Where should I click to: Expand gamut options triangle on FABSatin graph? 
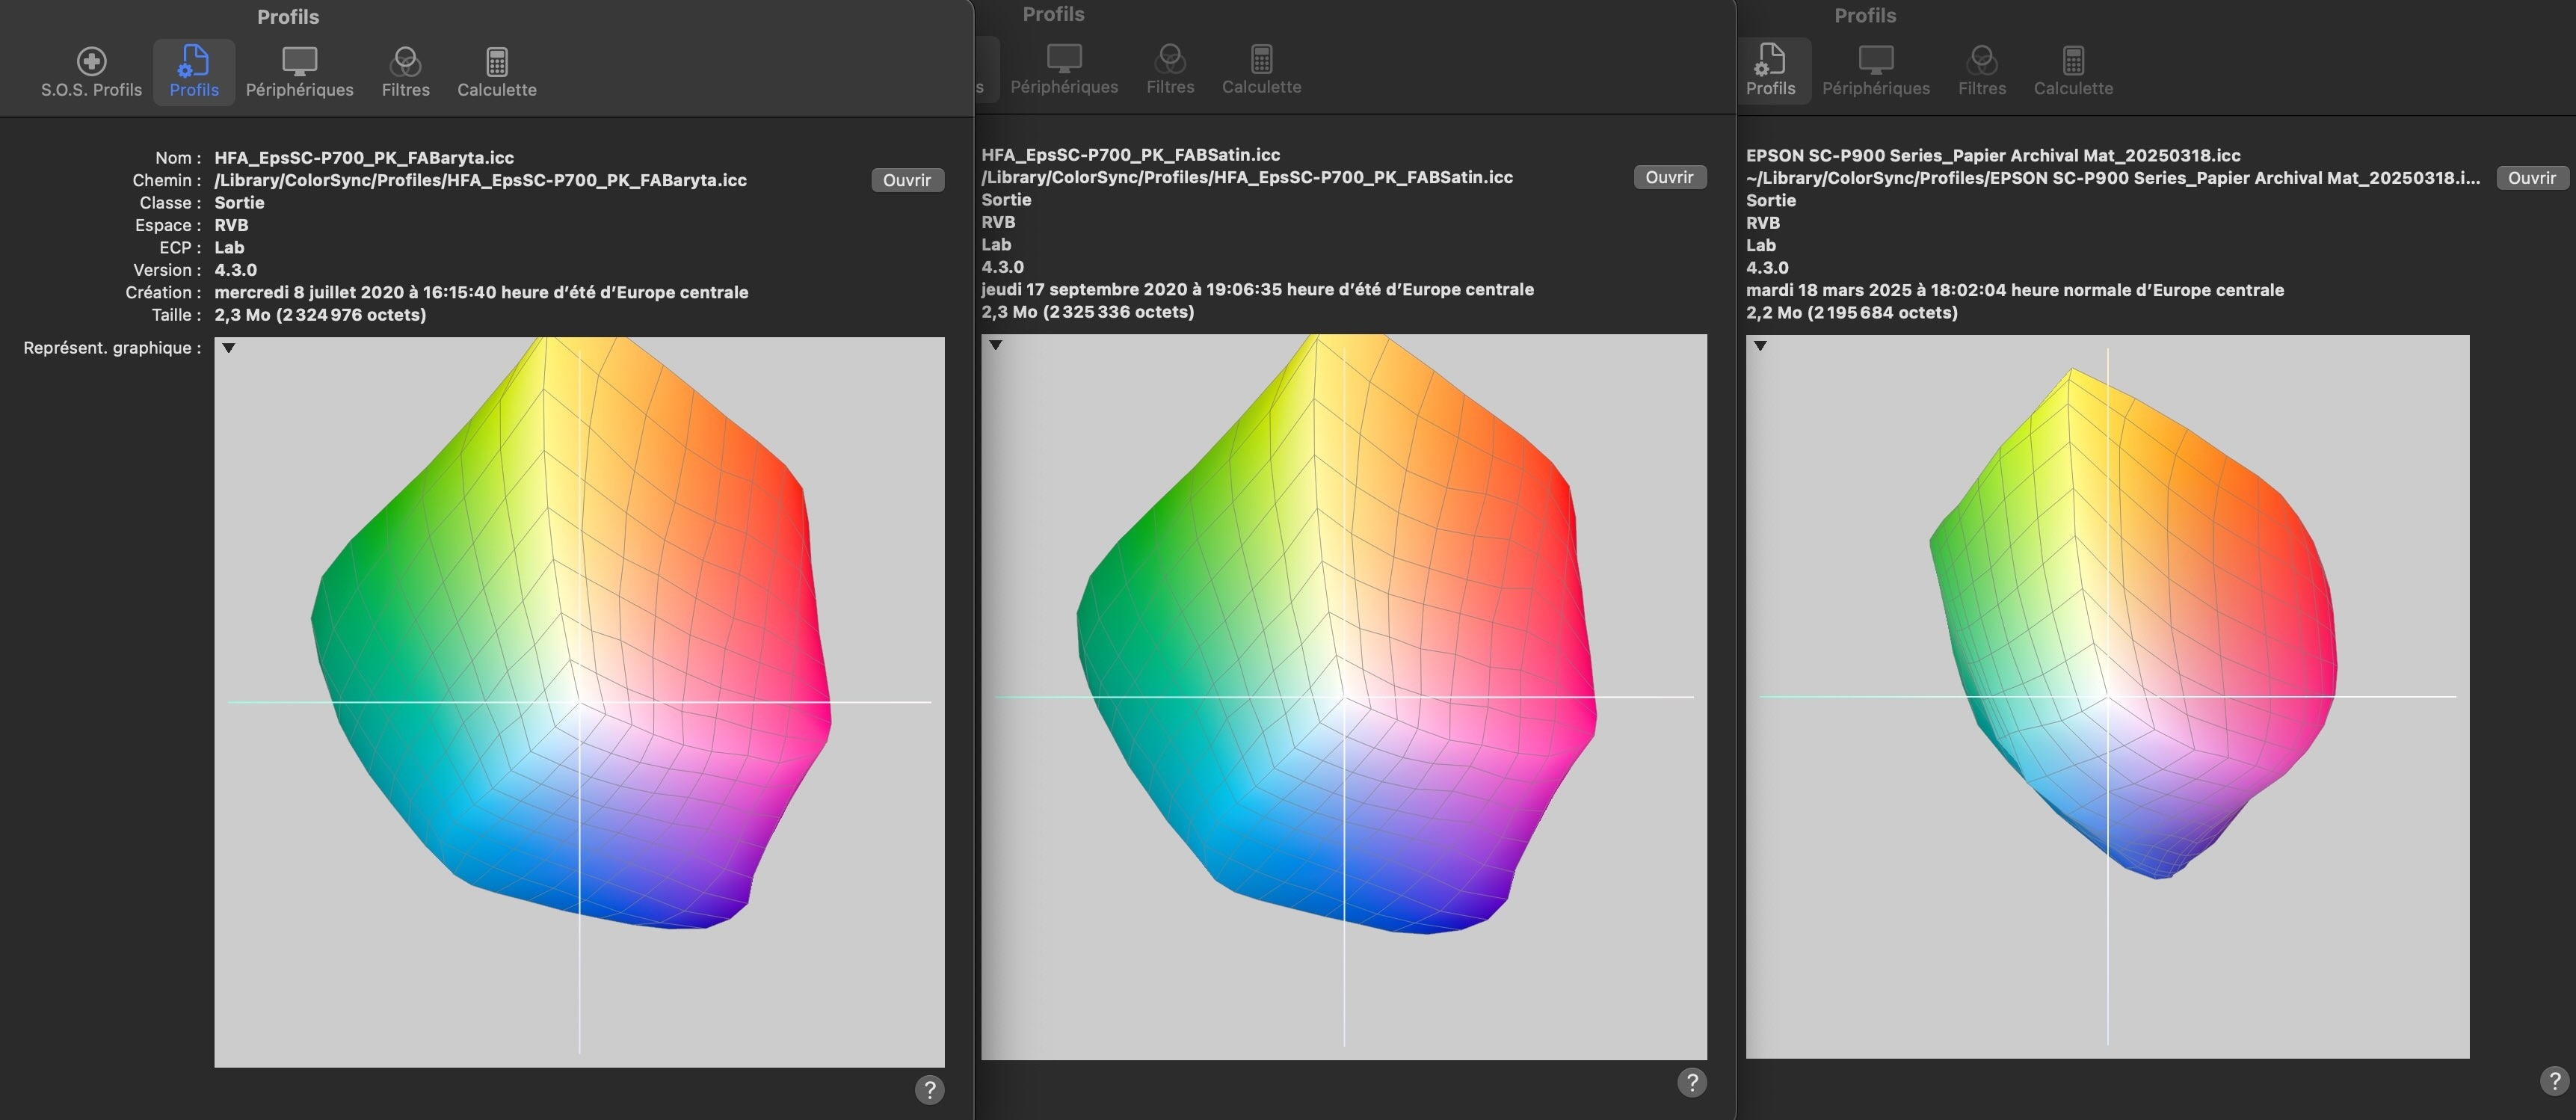coord(995,345)
